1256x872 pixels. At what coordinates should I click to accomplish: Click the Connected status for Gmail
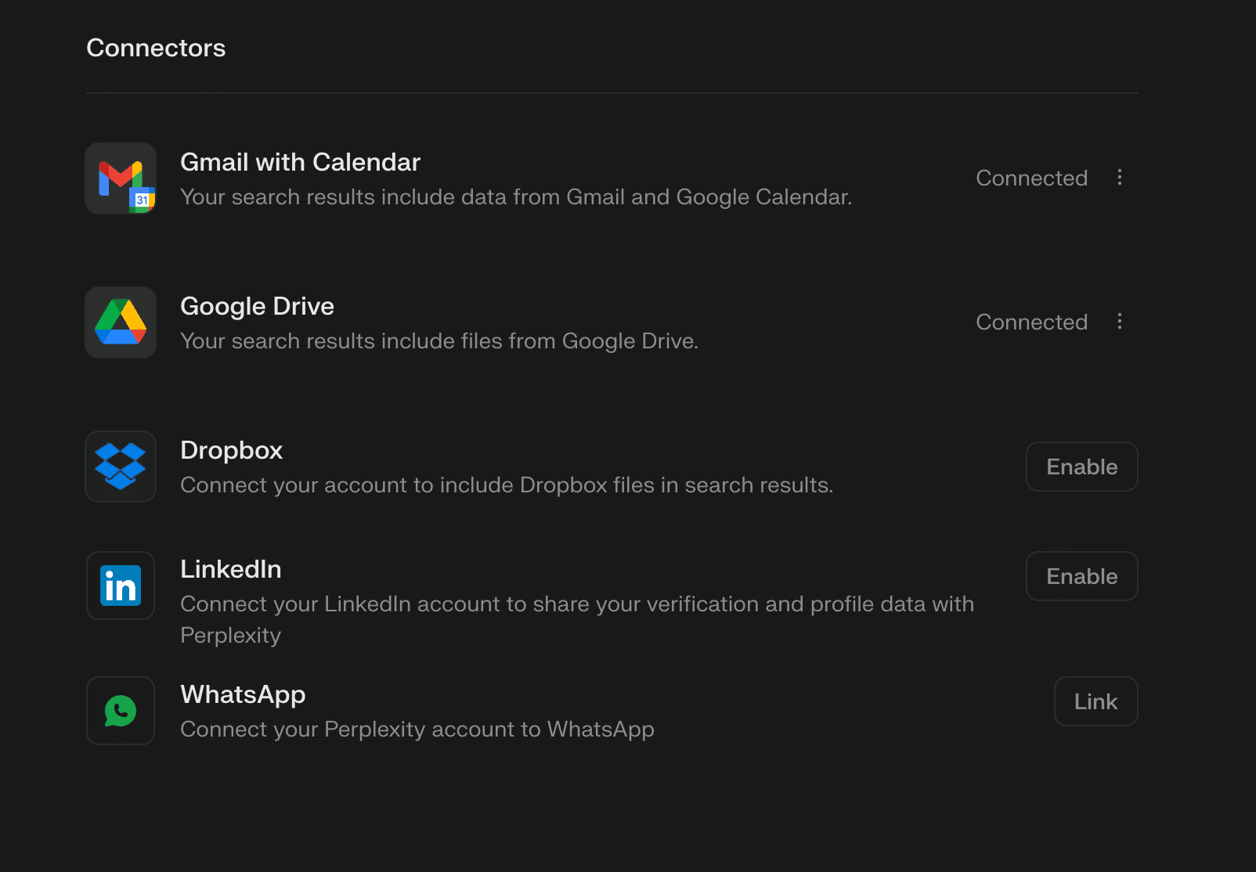[1031, 178]
